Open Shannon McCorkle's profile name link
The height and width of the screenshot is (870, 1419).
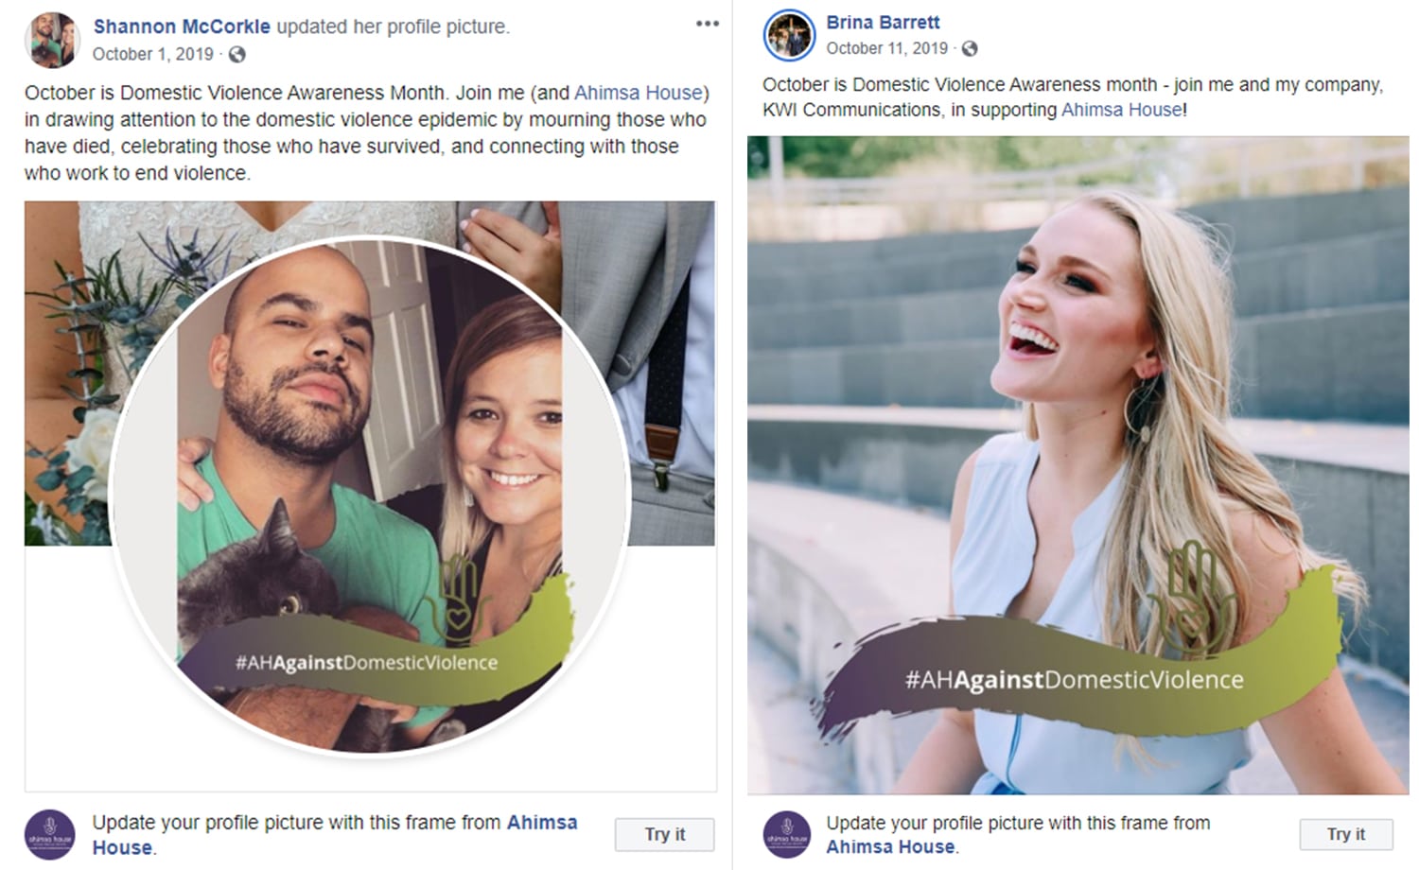click(182, 26)
